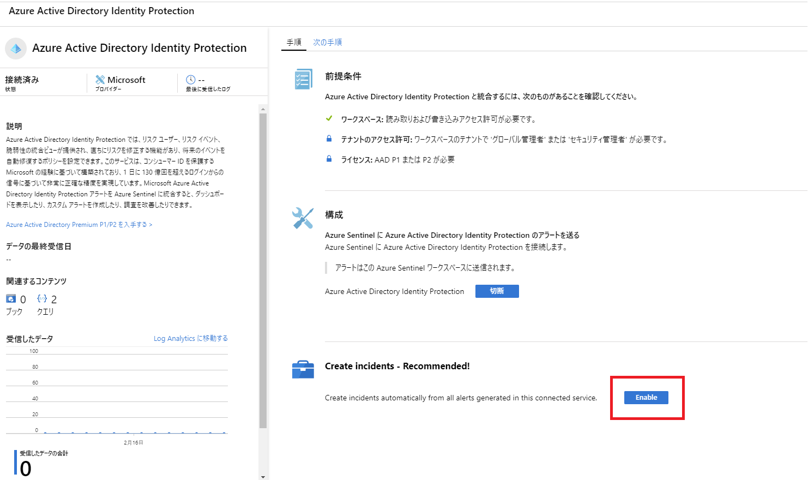This screenshot has width=808, height=480.
Task: Click the 2月16日 date label on chart
Action: point(134,442)
